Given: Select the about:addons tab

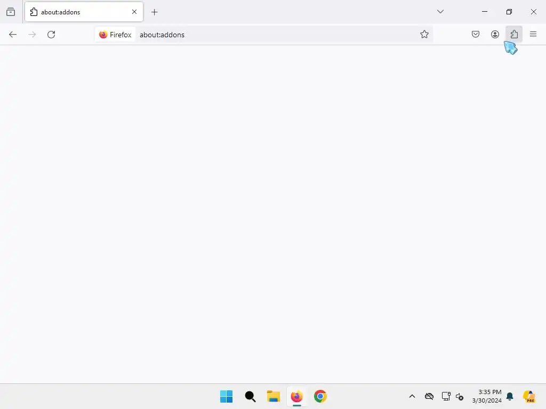Looking at the screenshot, I should pos(84,12).
